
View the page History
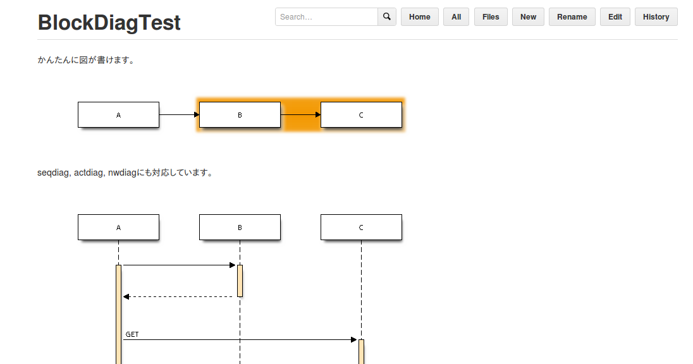[656, 16]
